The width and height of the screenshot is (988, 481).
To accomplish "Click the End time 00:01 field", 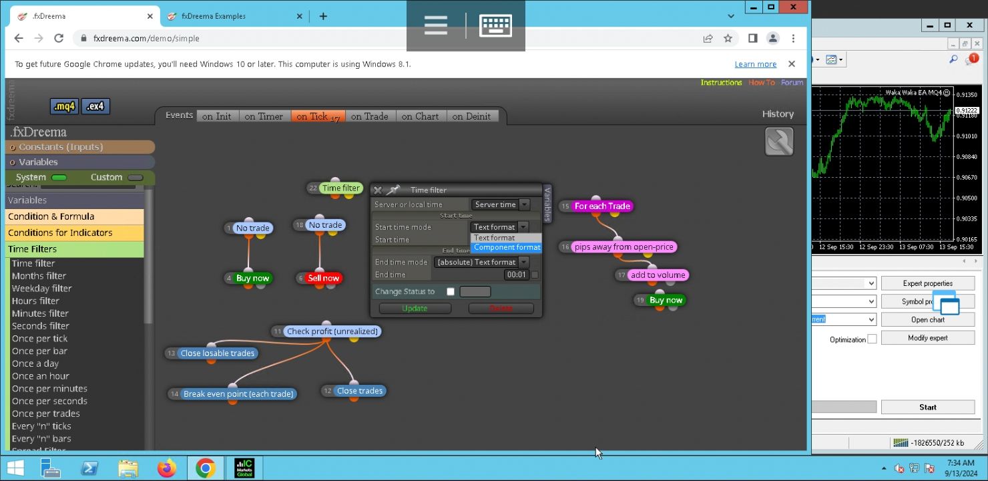I will point(516,275).
